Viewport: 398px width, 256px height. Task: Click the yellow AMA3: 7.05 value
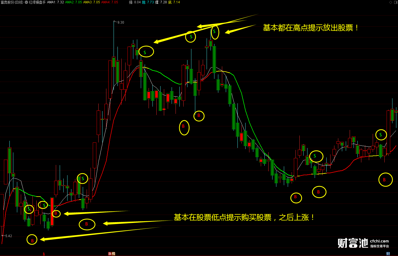click(x=92, y=2)
